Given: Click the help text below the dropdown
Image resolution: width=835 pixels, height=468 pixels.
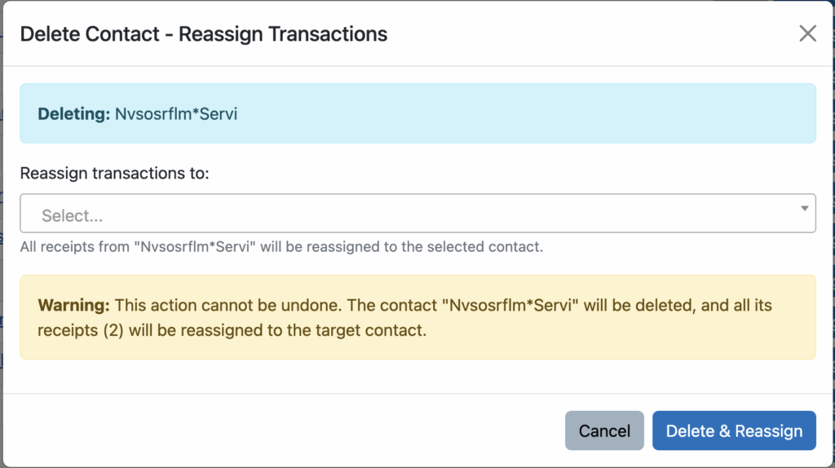Looking at the screenshot, I should coord(281,246).
